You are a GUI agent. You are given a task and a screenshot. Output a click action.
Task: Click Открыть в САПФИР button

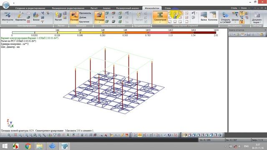click(x=225, y=17)
